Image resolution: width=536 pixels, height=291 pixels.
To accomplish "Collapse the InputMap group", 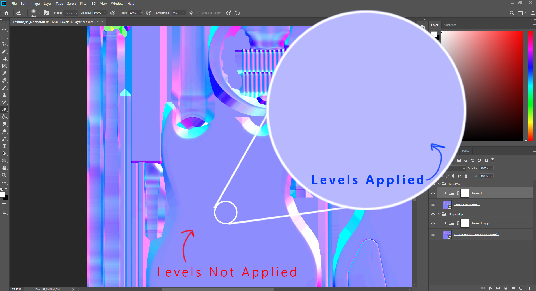I will click(439, 184).
